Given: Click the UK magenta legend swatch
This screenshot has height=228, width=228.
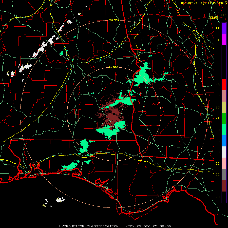Looking at the screenshot, I should (224, 40).
